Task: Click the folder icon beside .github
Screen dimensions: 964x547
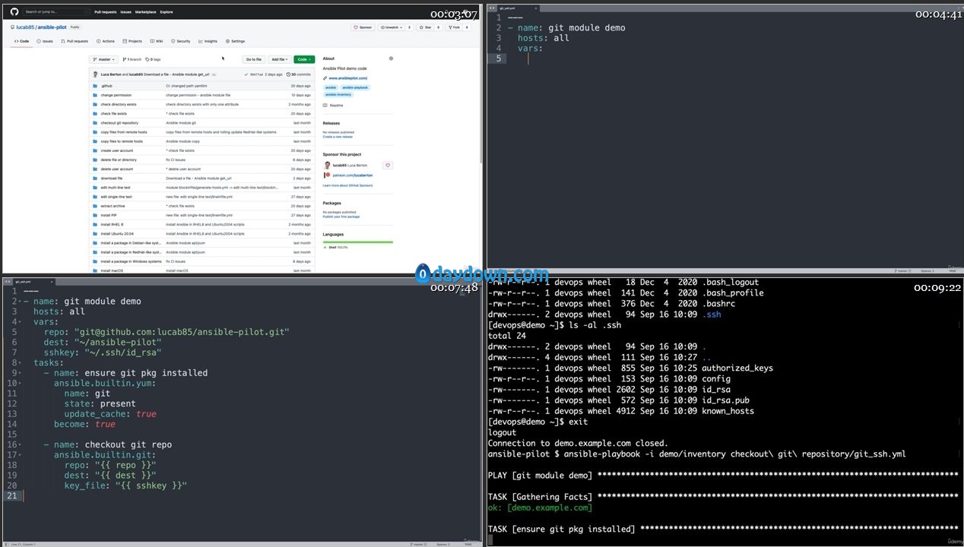Action: [x=95, y=86]
